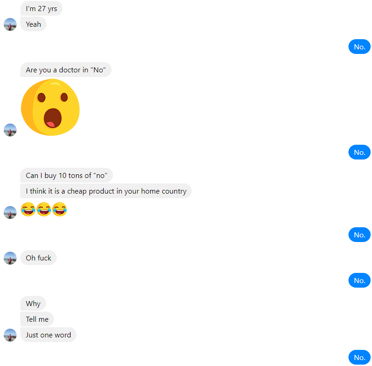Select the "Yeah" message bubble
Viewport: 372px width, 366px height.
(33, 24)
